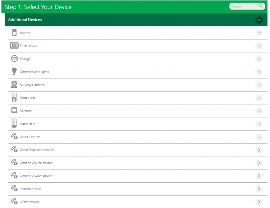Image resolution: width=270 pixels, height=208 pixels.
Task: Collapse the Additional Devices section
Action: (x=259, y=20)
